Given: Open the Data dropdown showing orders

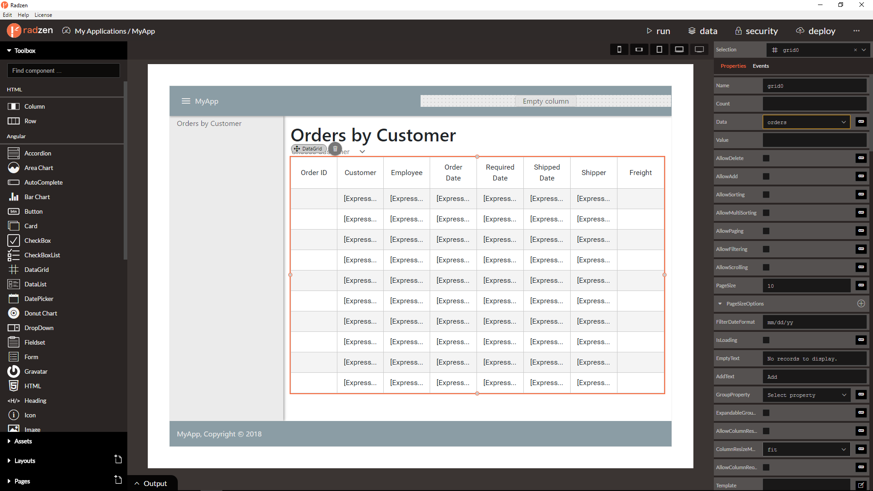Looking at the screenshot, I should pyautogui.click(x=806, y=122).
